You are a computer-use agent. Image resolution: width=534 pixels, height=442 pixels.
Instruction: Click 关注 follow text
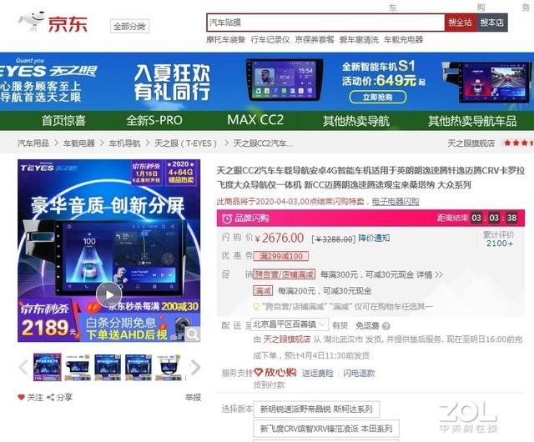point(35,397)
